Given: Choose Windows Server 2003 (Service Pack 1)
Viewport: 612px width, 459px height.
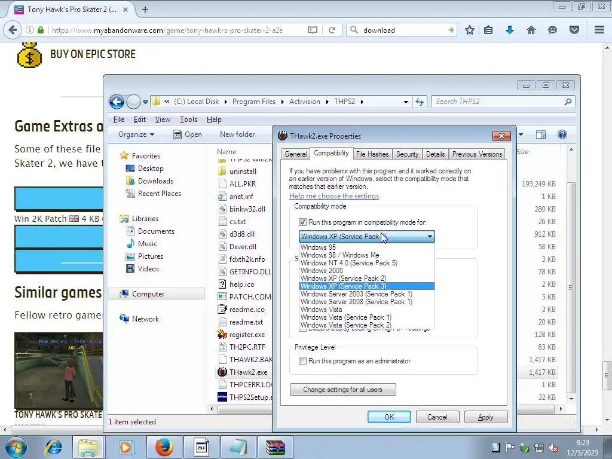Looking at the screenshot, I should pyautogui.click(x=366, y=294).
